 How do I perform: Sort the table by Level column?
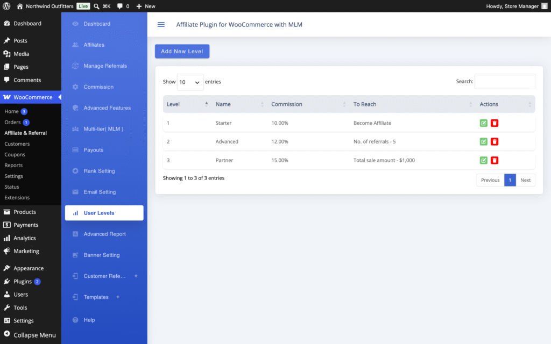pyautogui.click(x=187, y=104)
